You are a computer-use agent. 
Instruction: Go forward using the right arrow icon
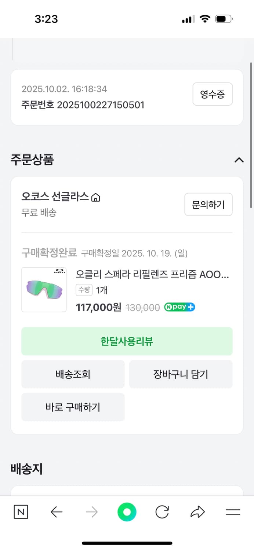coord(91,512)
